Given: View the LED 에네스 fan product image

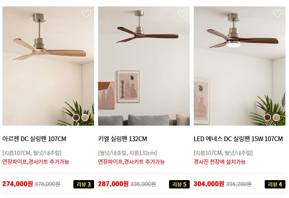Looking at the screenshot, I should click(x=240, y=66).
